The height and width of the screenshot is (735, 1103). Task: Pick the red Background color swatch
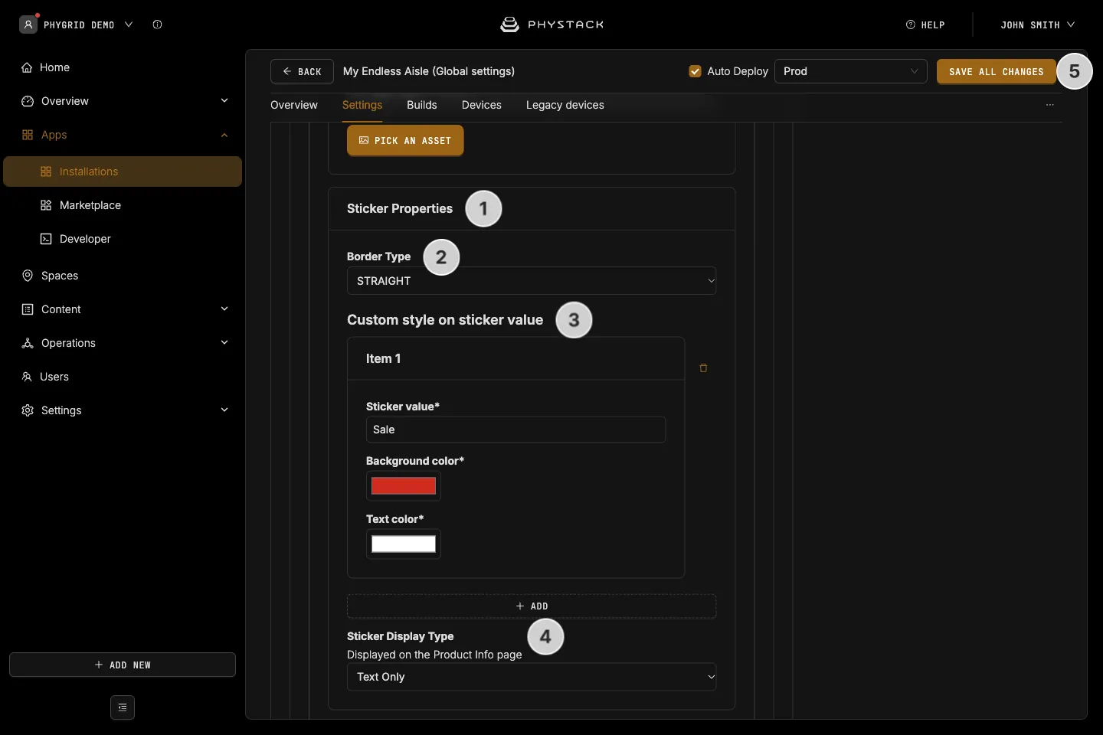pos(404,486)
